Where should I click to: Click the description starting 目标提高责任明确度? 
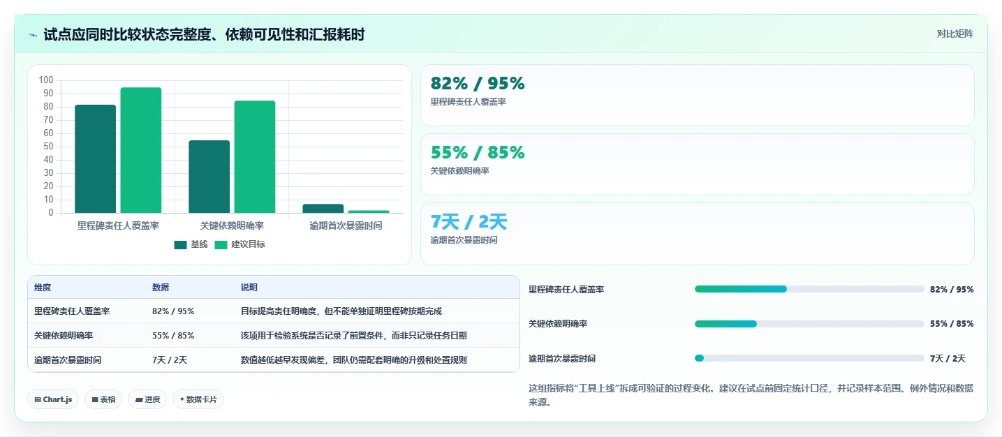click(x=341, y=311)
